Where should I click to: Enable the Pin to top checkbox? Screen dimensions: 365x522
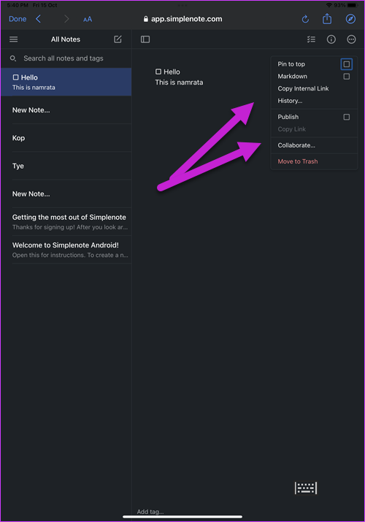click(x=346, y=64)
